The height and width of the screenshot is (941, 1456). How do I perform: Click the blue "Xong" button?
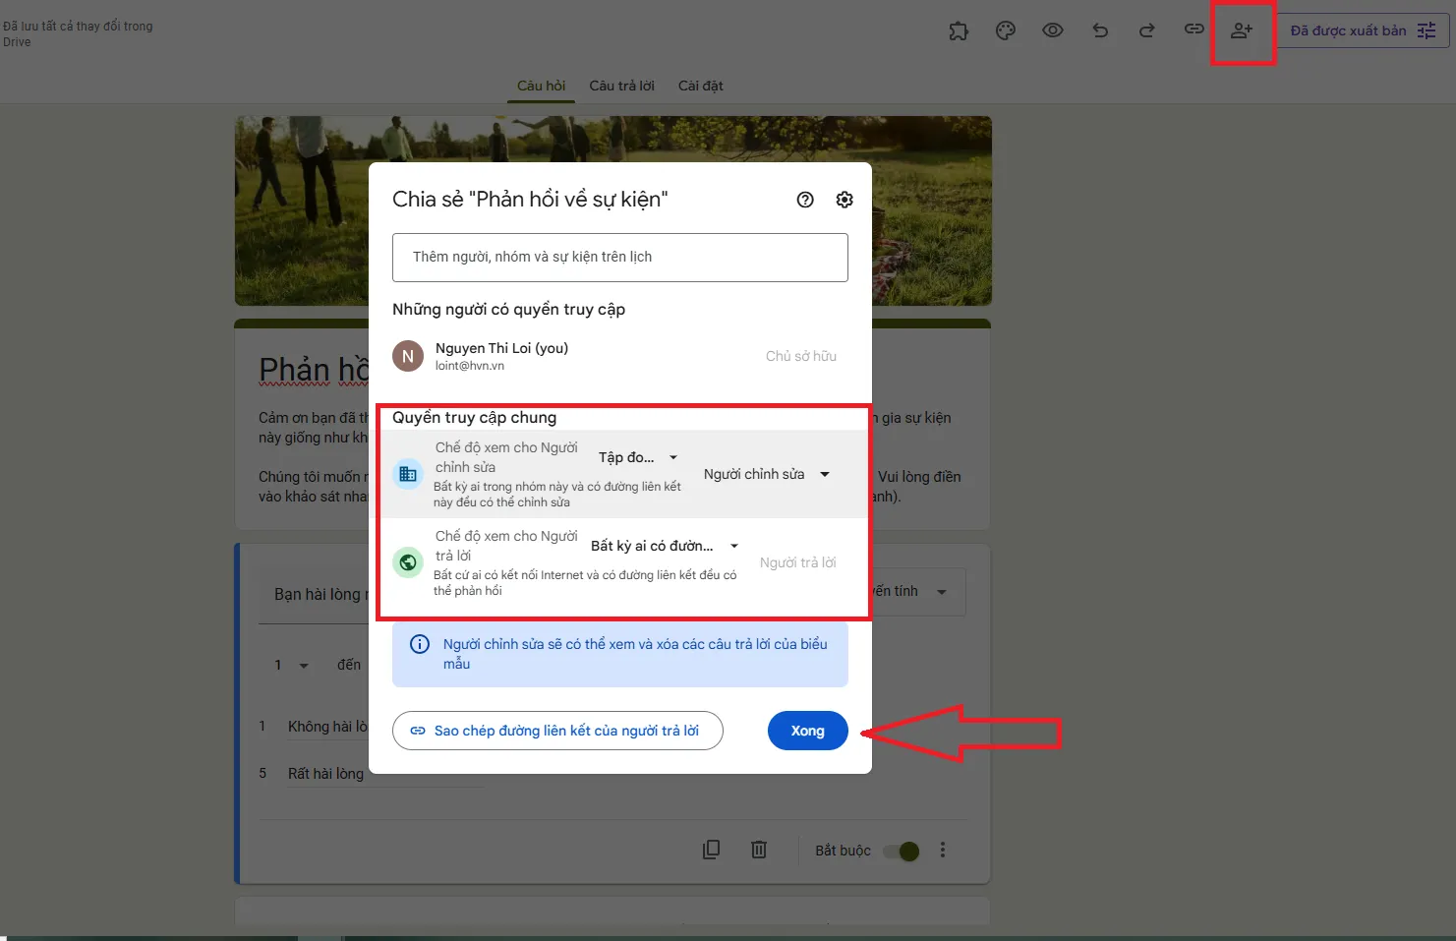(x=807, y=731)
